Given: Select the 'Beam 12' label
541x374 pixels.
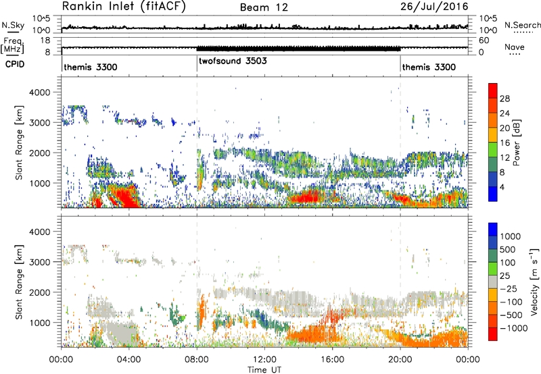Looking at the screenshot, I should [264, 7].
